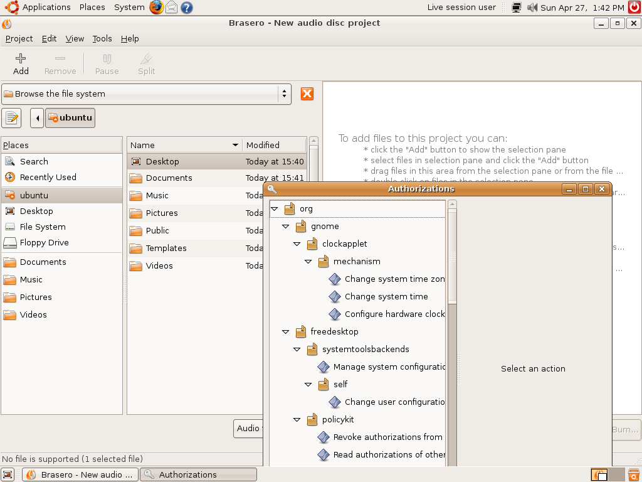Click the Show Desktop icon in the bottom panel
Screen dimensions: 642x482
(8, 474)
